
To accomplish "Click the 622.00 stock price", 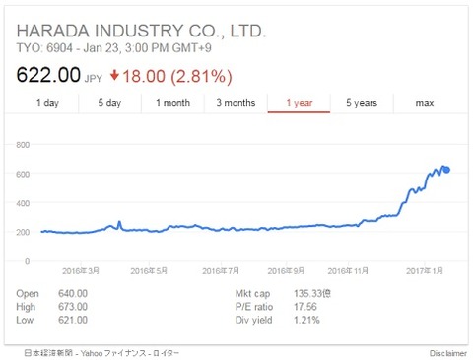I will (48, 75).
